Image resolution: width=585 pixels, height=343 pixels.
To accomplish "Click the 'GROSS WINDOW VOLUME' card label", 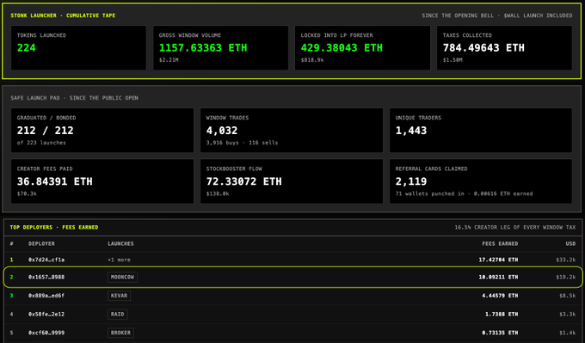I will [x=189, y=35].
